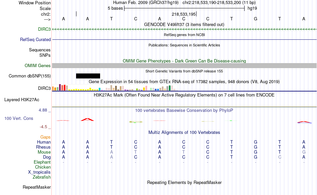Screen dimensions: 317x195
Task: Click the OMIM Genes track label
Action: (38, 65)
